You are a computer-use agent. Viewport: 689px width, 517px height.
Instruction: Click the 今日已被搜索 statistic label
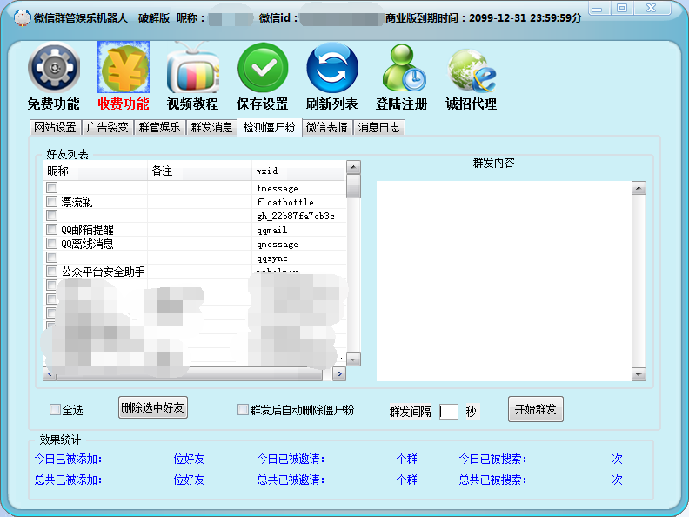tap(492, 459)
